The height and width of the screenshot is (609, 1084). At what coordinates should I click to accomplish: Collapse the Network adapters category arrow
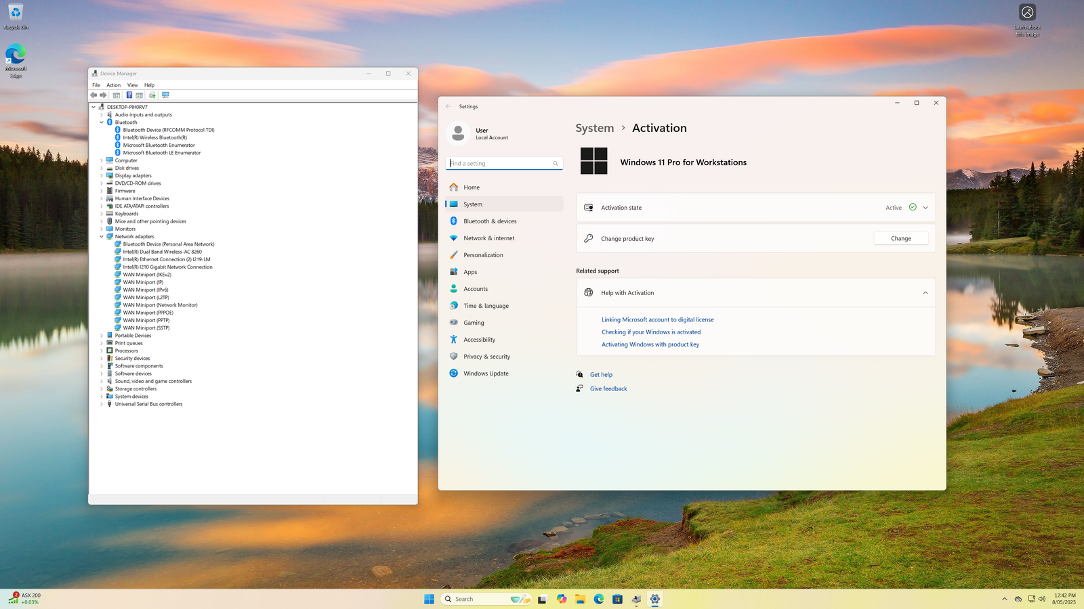click(102, 237)
